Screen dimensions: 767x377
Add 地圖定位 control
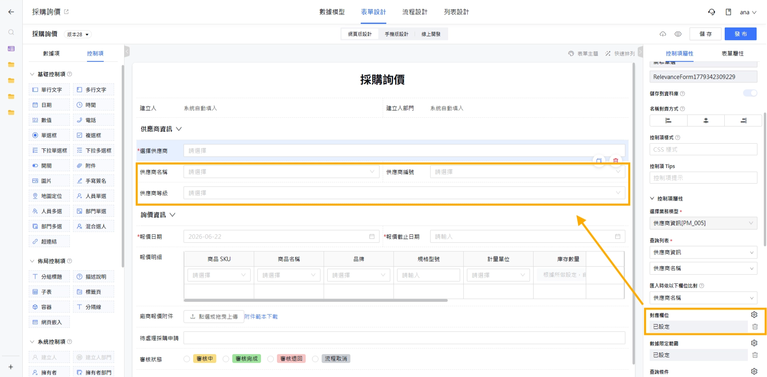[x=49, y=196]
